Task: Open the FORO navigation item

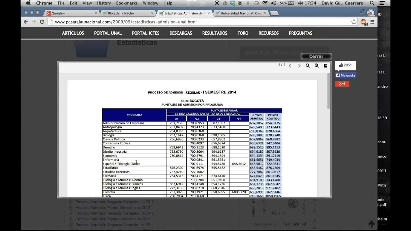Action: (x=243, y=33)
